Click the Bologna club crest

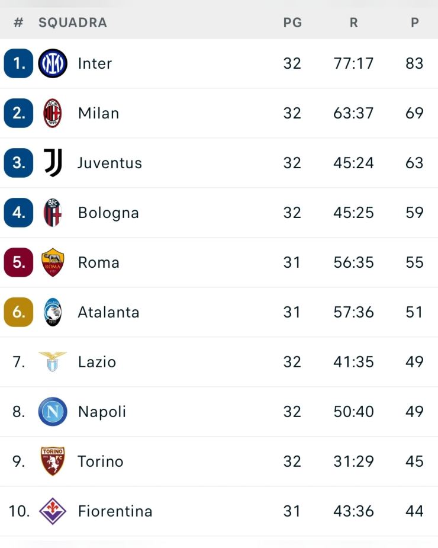[x=52, y=213]
